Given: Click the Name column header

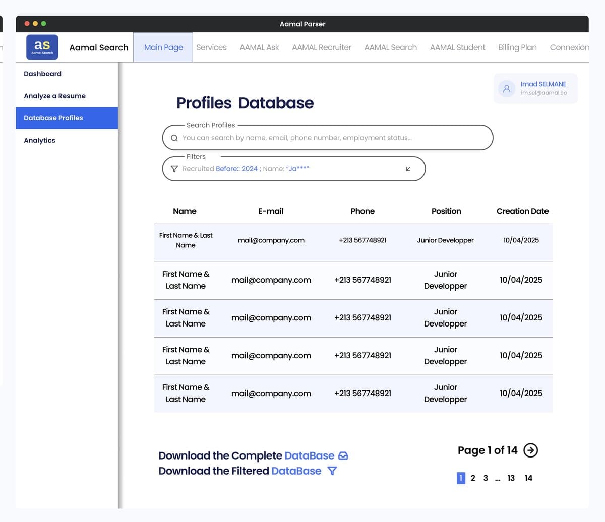Looking at the screenshot, I should click(185, 211).
